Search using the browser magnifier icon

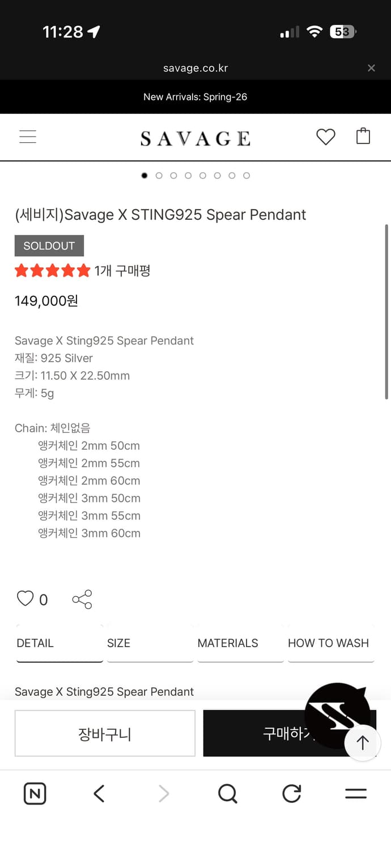(228, 794)
